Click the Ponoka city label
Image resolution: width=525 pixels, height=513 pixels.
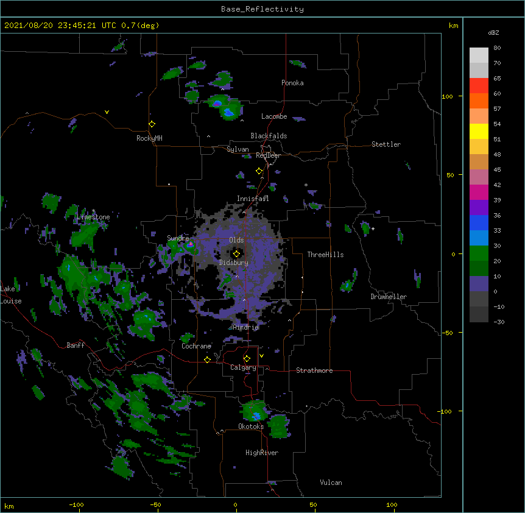(x=292, y=83)
